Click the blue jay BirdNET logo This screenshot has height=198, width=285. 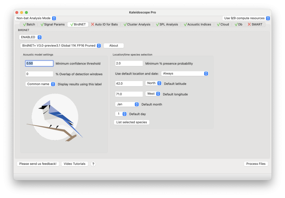[55, 117]
